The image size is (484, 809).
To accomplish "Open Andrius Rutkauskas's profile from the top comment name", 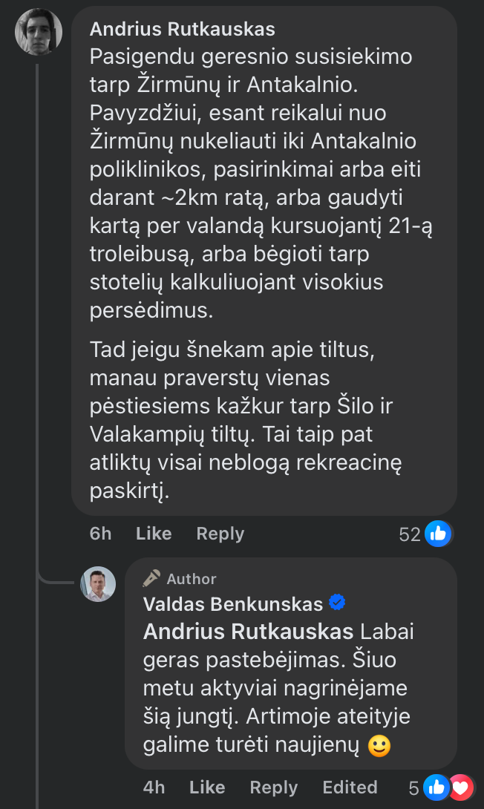I will (x=182, y=29).
